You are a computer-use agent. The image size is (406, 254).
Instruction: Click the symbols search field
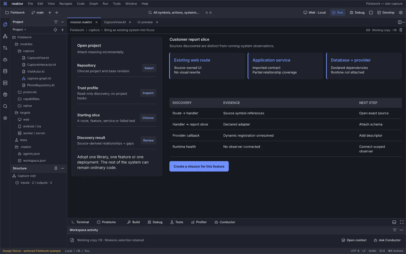click(x=176, y=12)
